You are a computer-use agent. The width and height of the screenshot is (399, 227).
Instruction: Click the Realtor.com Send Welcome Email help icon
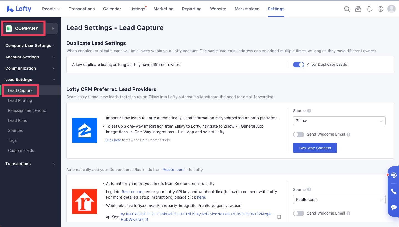coord(349,213)
